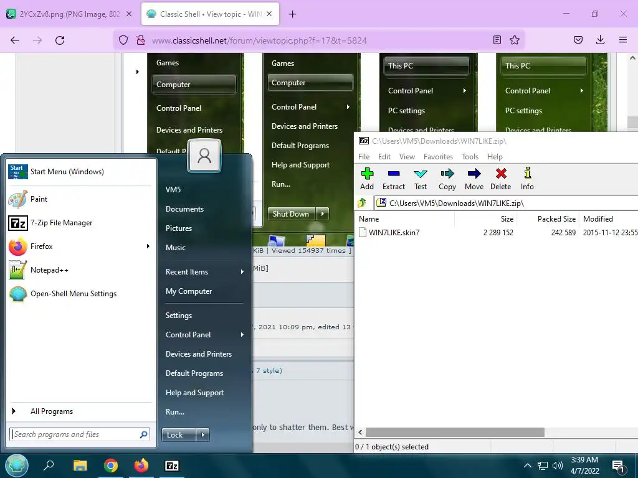Screen dimensions: 638x478
Task: Save page to Pocket
Action: [x=578, y=40]
